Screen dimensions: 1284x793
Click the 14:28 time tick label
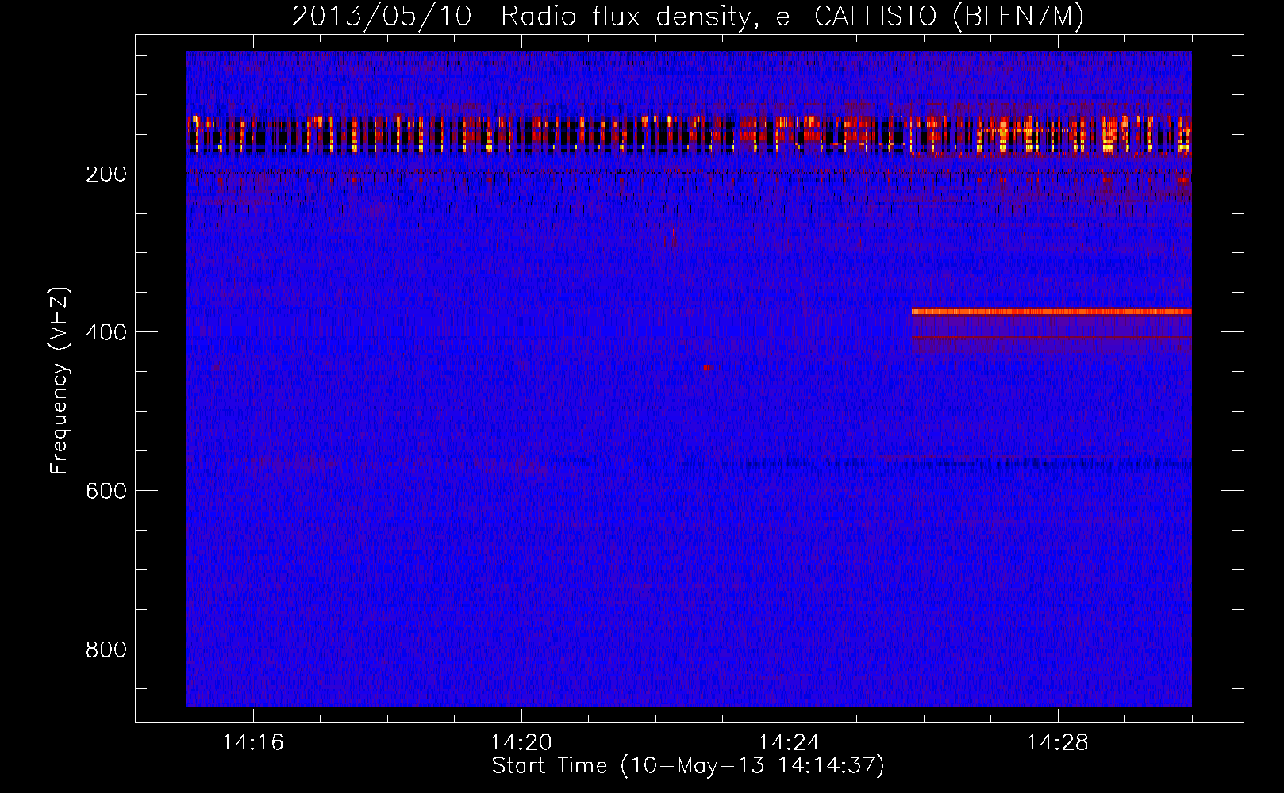pos(1058,743)
